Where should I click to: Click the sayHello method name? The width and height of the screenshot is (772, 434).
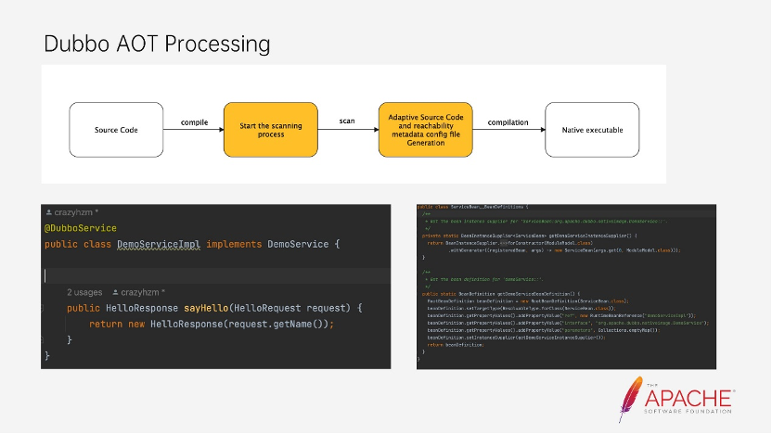(206, 308)
